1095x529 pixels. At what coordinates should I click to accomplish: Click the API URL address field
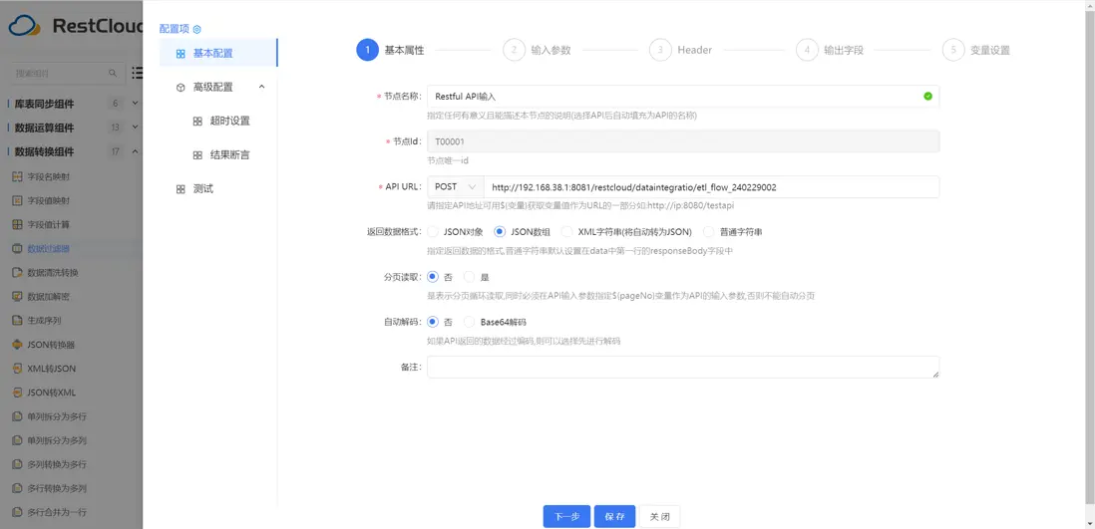click(711, 187)
